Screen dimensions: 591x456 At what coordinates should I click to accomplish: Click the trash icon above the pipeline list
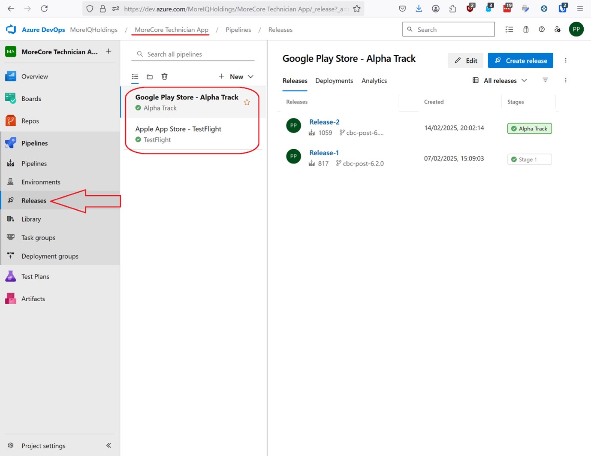pos(165,76)
